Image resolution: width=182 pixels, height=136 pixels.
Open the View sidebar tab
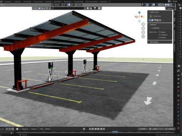click(174, 26)
